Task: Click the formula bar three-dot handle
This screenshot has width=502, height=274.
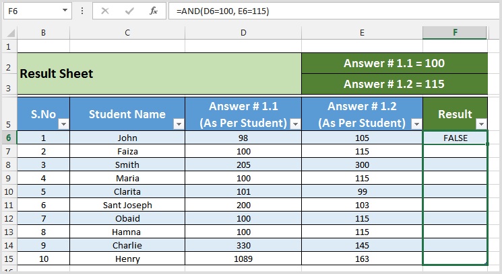Action: pyautogui.click(x=82, y=11)
